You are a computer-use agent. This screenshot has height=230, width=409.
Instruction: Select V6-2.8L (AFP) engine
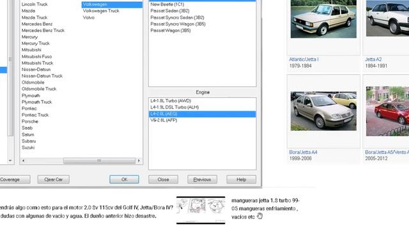(x=164, y=121)
